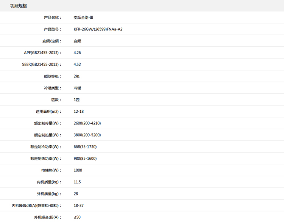The height and width of the screenshot is (222, 284).
Task: Click the 功能规格 section heading
Action: pos(19,6)
